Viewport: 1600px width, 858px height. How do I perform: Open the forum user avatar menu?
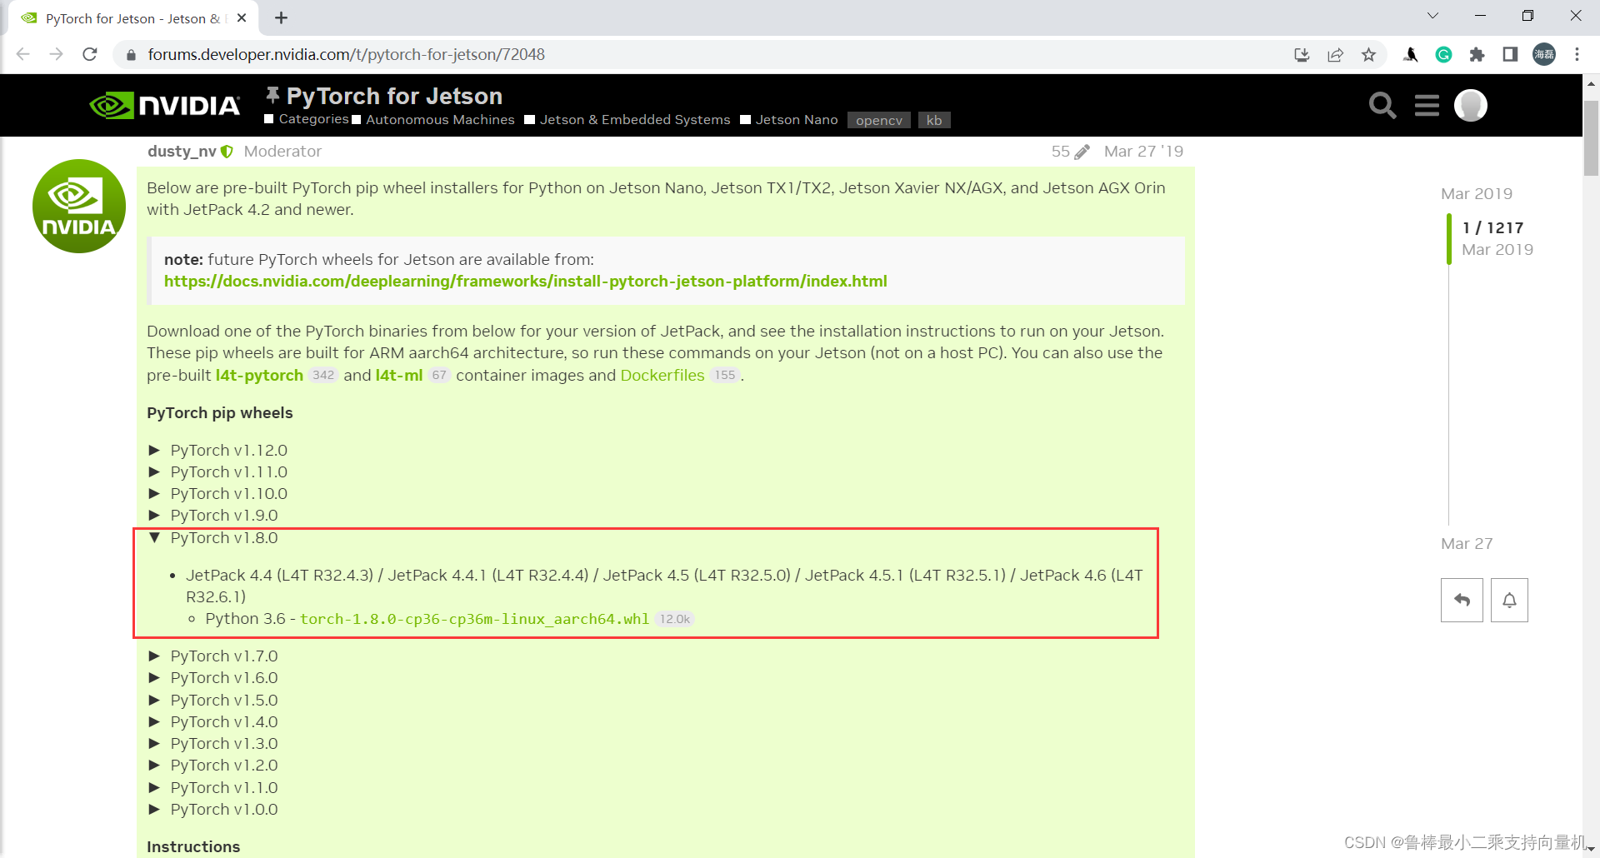point(1471,106)
